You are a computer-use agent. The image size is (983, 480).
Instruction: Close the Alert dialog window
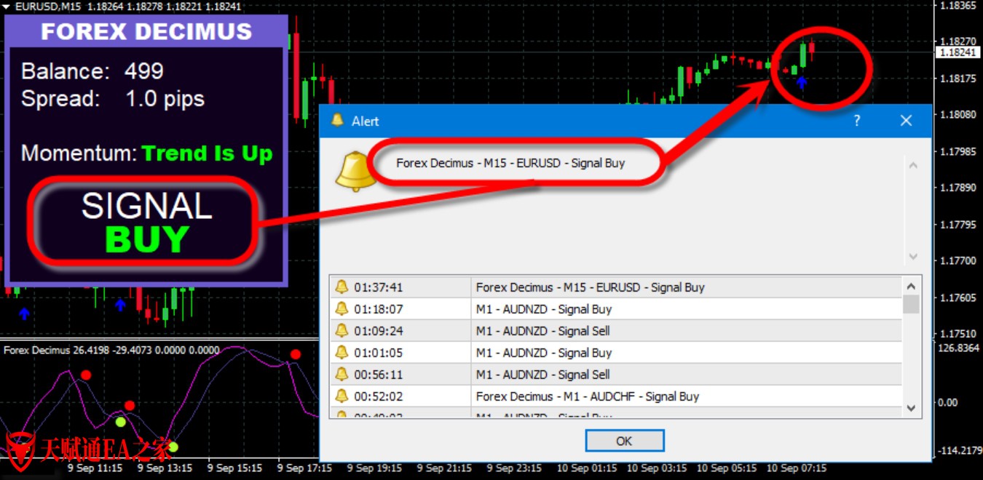pyautogui.click(x=906, y=121)
